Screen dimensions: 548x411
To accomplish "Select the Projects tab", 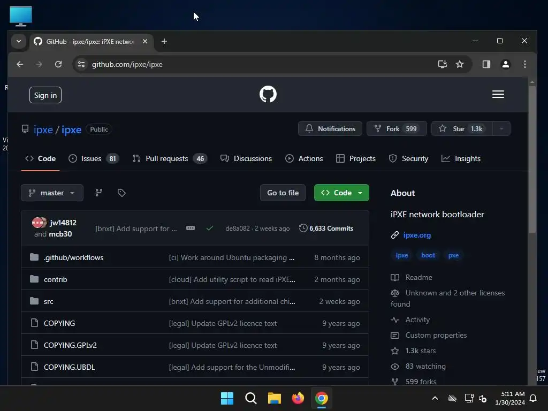I will click(356, 158).
